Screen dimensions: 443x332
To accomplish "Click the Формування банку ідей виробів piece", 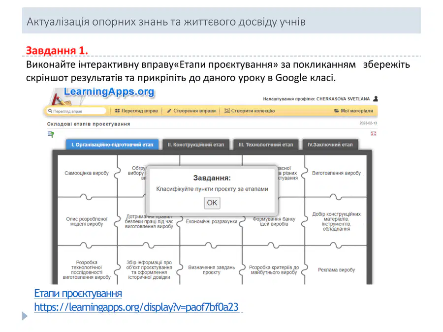I will [x=274, y=222].
